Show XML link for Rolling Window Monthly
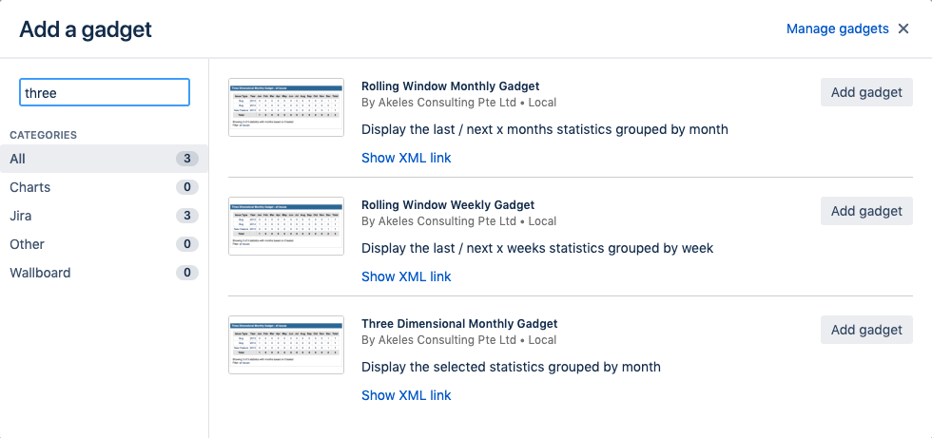Viewport: 932px width, 438px height. click(406, 158)
